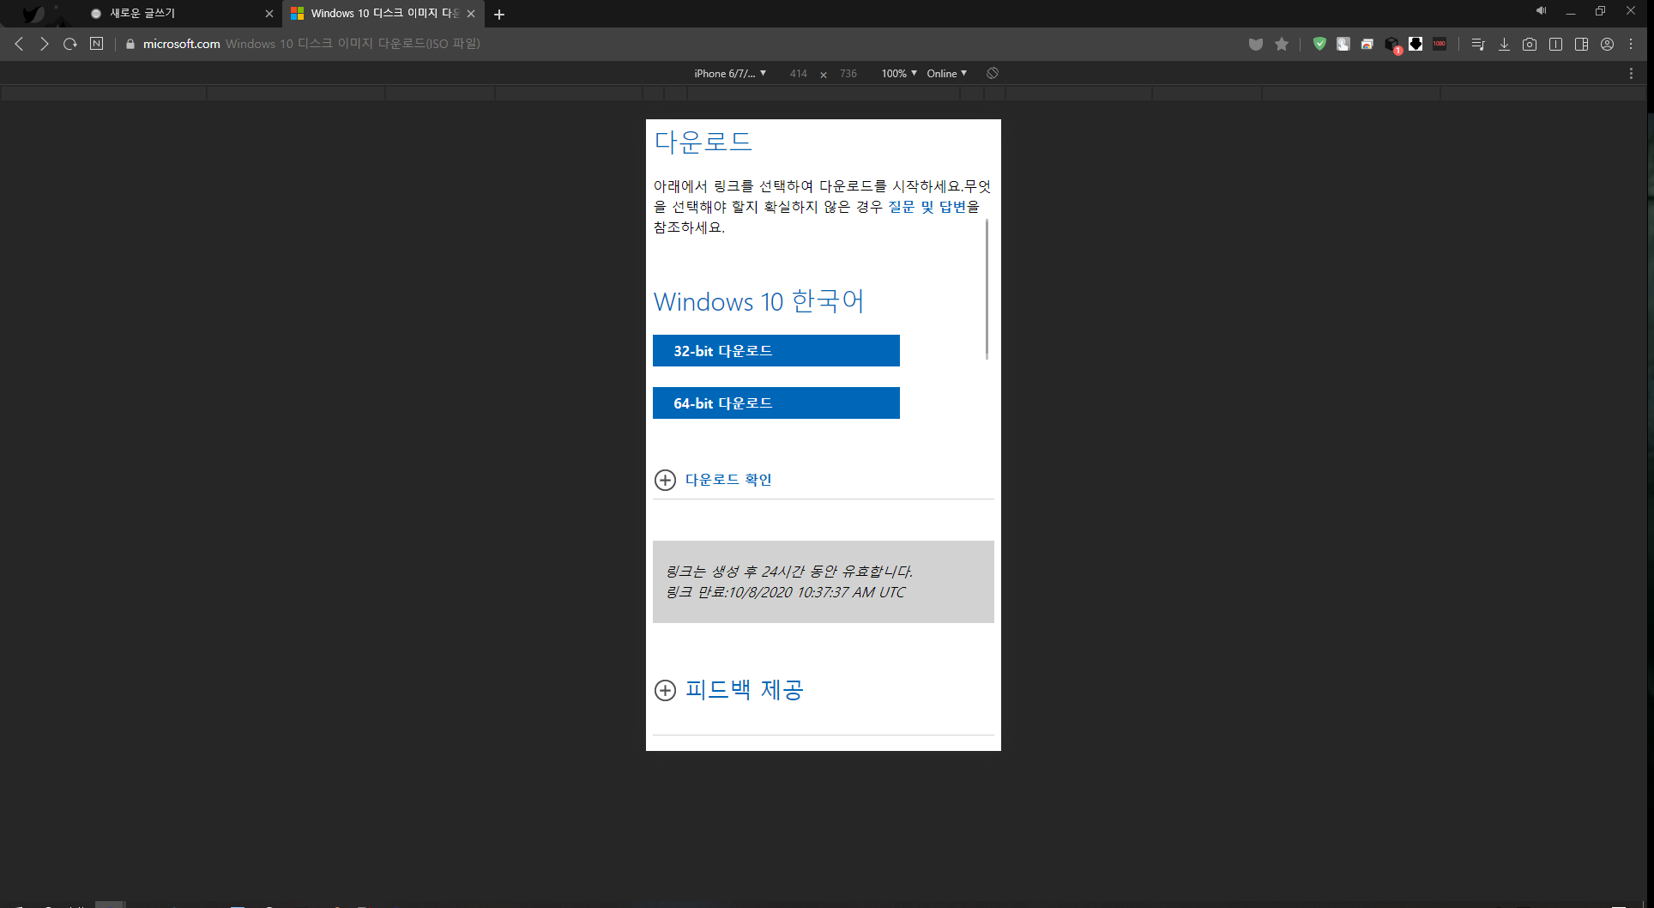Image resolution: width=1654 pixels, height=908 pixels.
Task: Open the media playlist control icon
Action: coord(1478,44)
